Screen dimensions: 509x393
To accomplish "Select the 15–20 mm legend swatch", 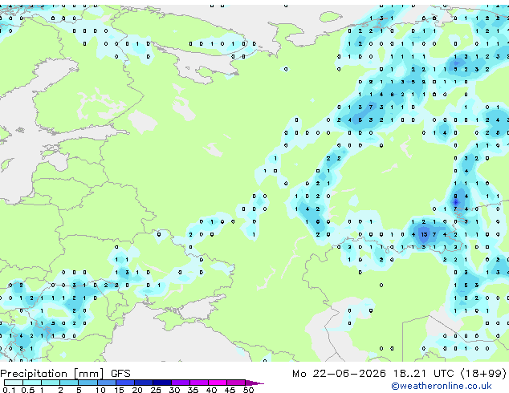I will [124, 383].
